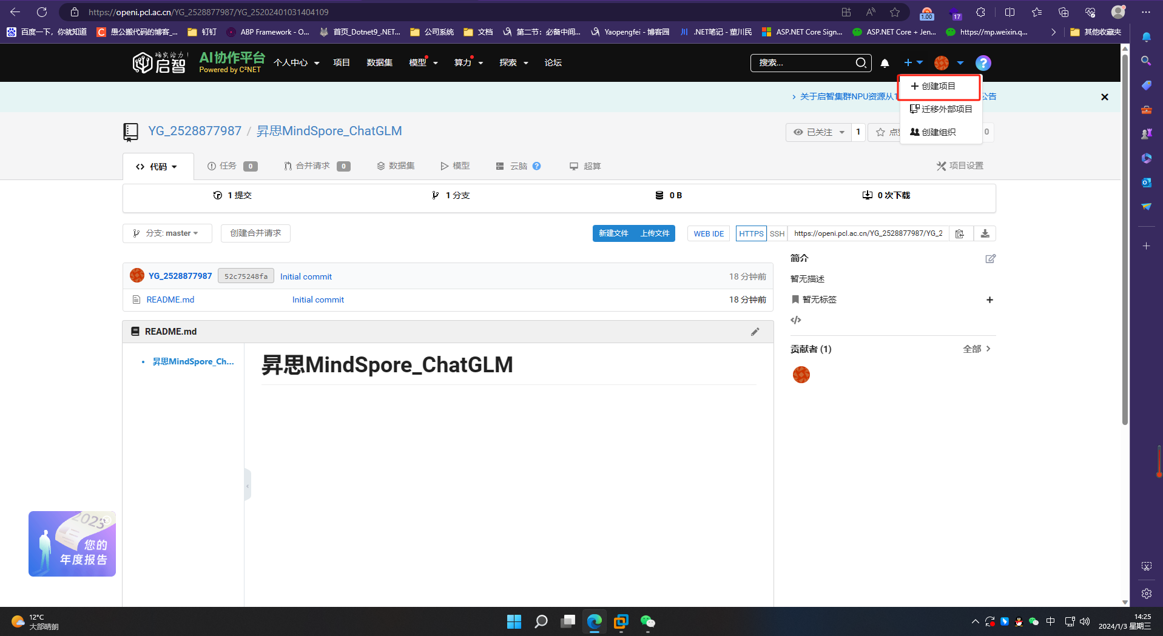Open 项目设置 tab

[x=960, y=166]
